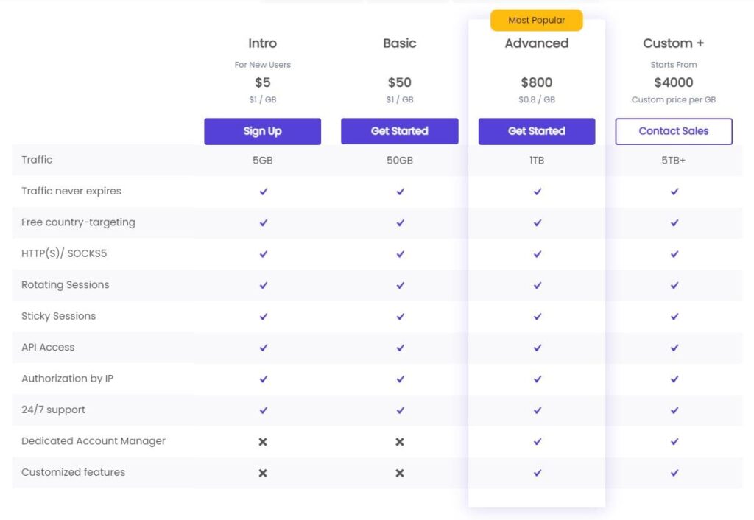Click the Authorization by IP row label
754x520 pixels.
(x=67, y=379)
